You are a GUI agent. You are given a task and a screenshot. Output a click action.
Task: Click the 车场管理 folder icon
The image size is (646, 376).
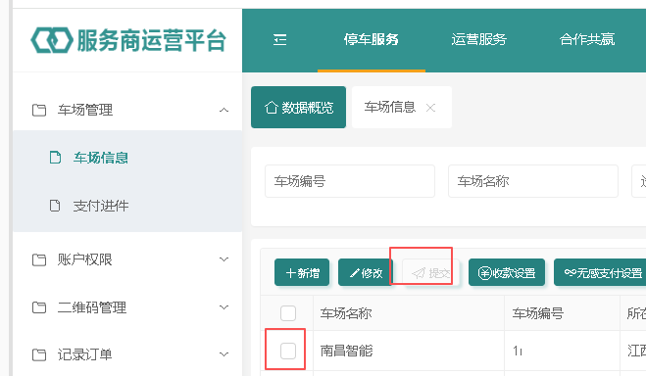(39, 110)
